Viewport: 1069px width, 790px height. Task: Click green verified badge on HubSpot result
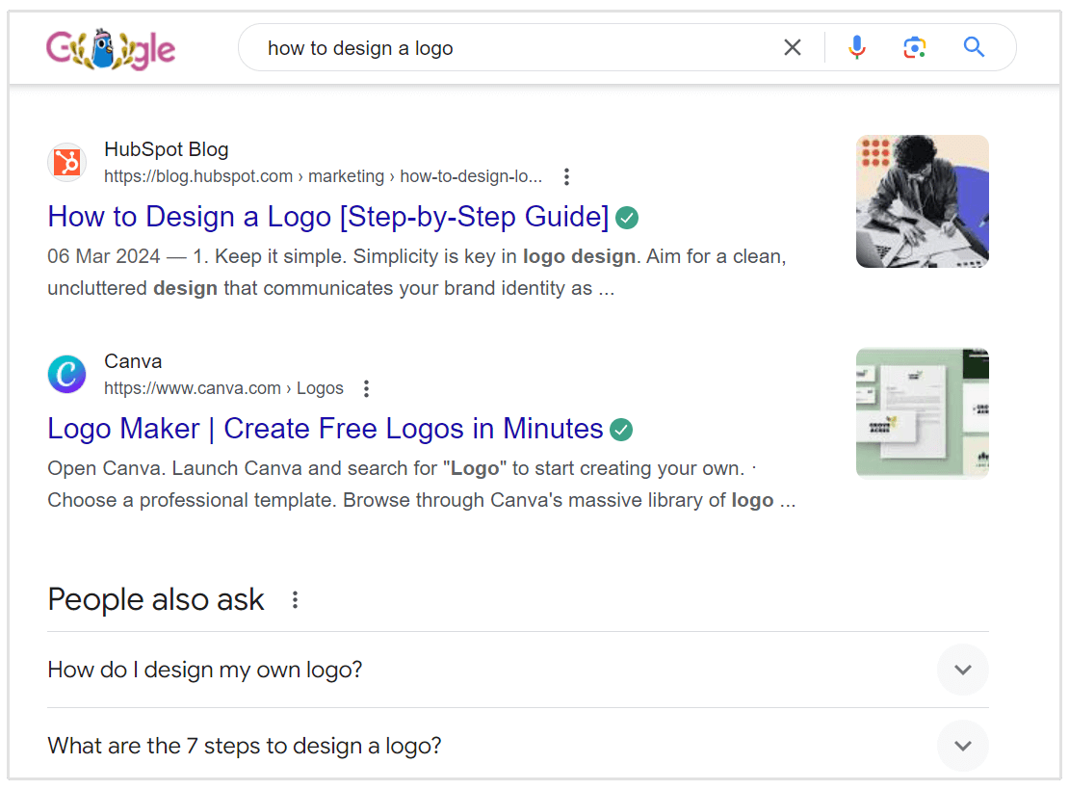point(627,218)
